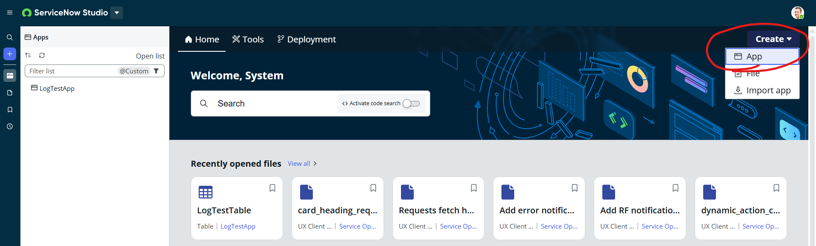Click the Open list link
Viewport: 816px width, 246px height.
(x=150, y=56)
